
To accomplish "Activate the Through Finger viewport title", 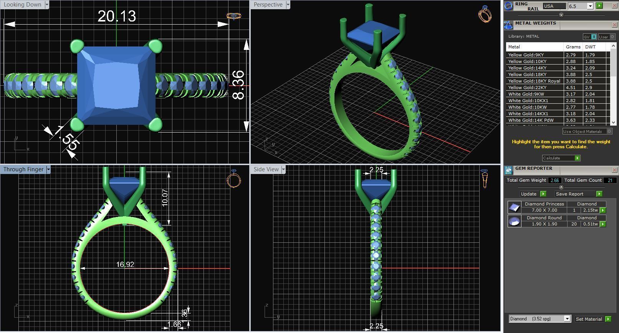I will 23,169.
